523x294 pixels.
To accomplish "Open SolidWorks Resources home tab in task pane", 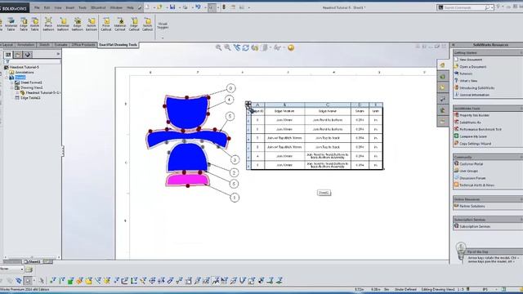I will coord(442,65).
